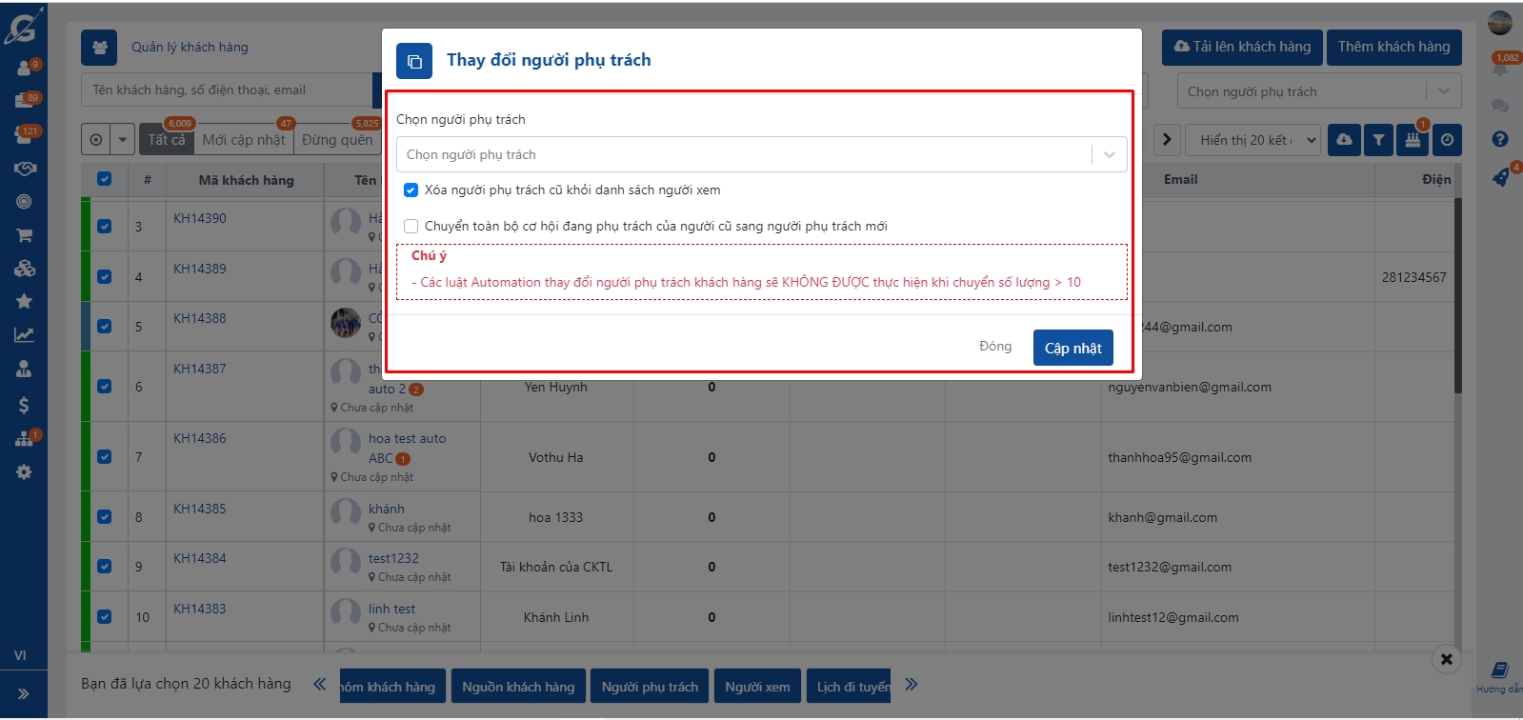1523x720 pixels.
Task: Toggle the select-all checkbox in table header
Action: click(x=105, y=179)
